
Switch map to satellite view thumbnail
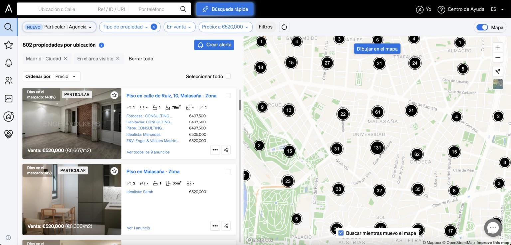coord(498,84)
